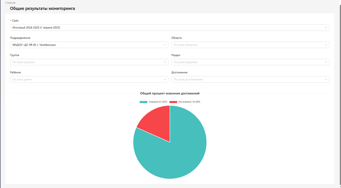Image resolution: width=341 pixels, height=188 pixels.
Task: Open the Раздел field 'По всем разделам'
Action: [x=246, y=62]
